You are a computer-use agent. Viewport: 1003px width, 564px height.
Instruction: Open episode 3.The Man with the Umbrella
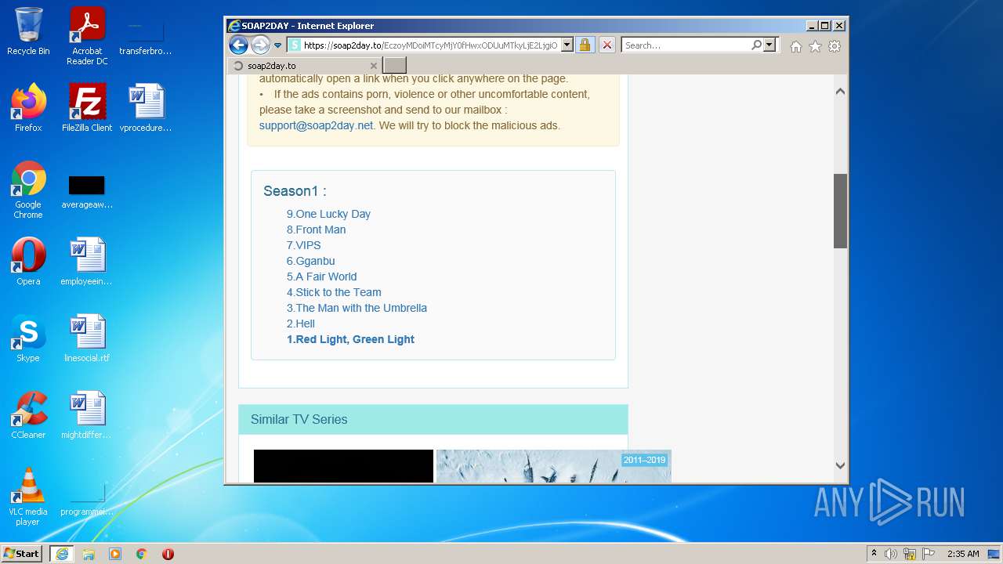(357, 308)
